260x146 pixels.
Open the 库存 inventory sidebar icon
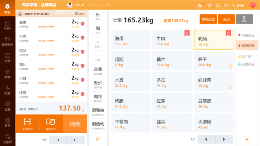coord(8,74)
